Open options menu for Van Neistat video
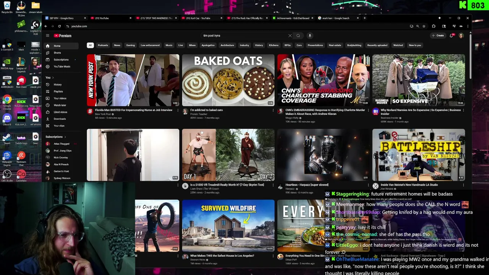The image size is (489, 275). click(x=463, y=185)
